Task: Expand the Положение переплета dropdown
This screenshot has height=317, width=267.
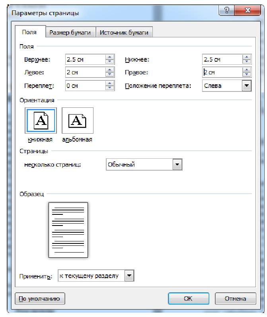Action: click(247, 86)
